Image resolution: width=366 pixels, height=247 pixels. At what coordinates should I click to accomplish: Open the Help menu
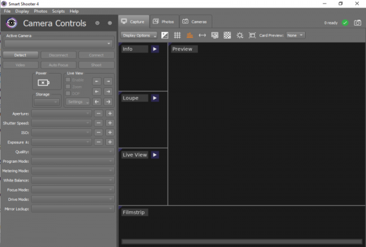[74, 11]
